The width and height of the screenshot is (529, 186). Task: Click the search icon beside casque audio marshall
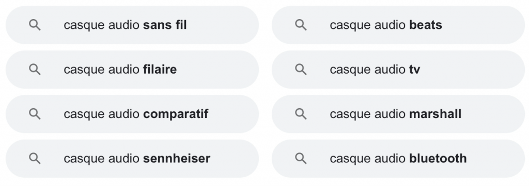point(301,114)
